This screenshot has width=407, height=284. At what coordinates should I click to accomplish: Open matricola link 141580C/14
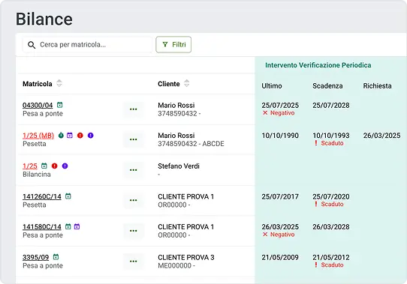click(42, 227)
